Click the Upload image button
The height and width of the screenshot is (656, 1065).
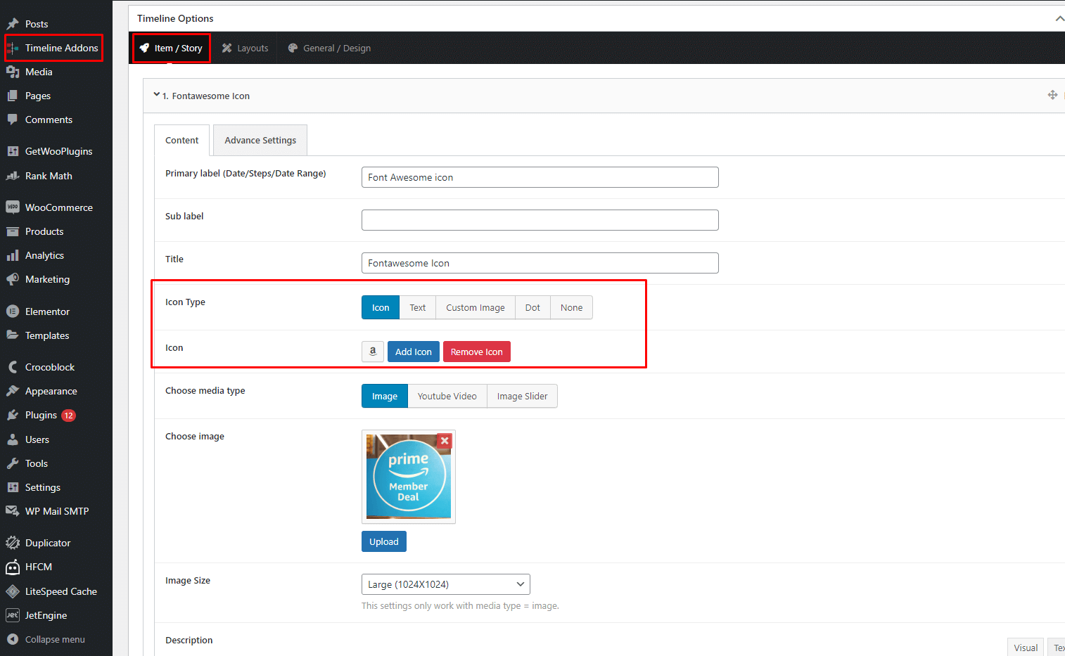click(x=383, y=542)
